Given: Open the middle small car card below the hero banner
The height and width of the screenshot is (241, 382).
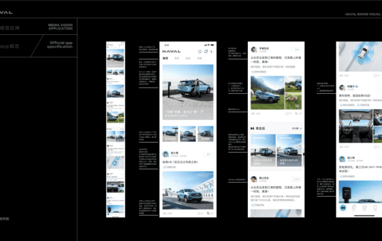Looking at the screenshot, I should pos(188,134).
